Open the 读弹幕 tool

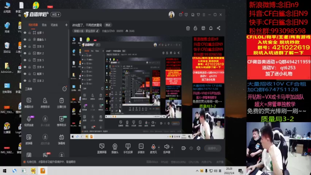[x=29, y=139]
